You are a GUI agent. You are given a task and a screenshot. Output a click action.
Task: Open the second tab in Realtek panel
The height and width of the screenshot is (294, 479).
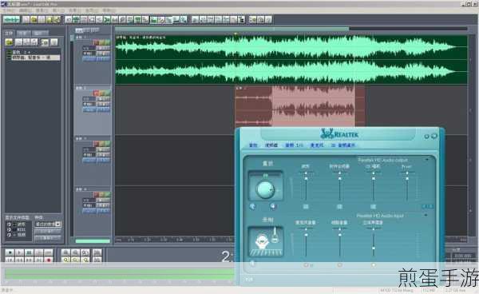point(271,145)
